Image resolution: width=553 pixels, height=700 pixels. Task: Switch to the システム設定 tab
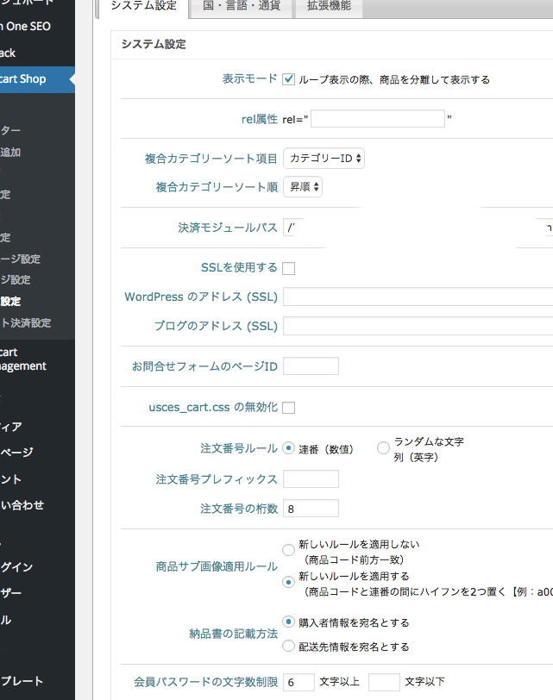pyautogui.click(x=143, y=6)
